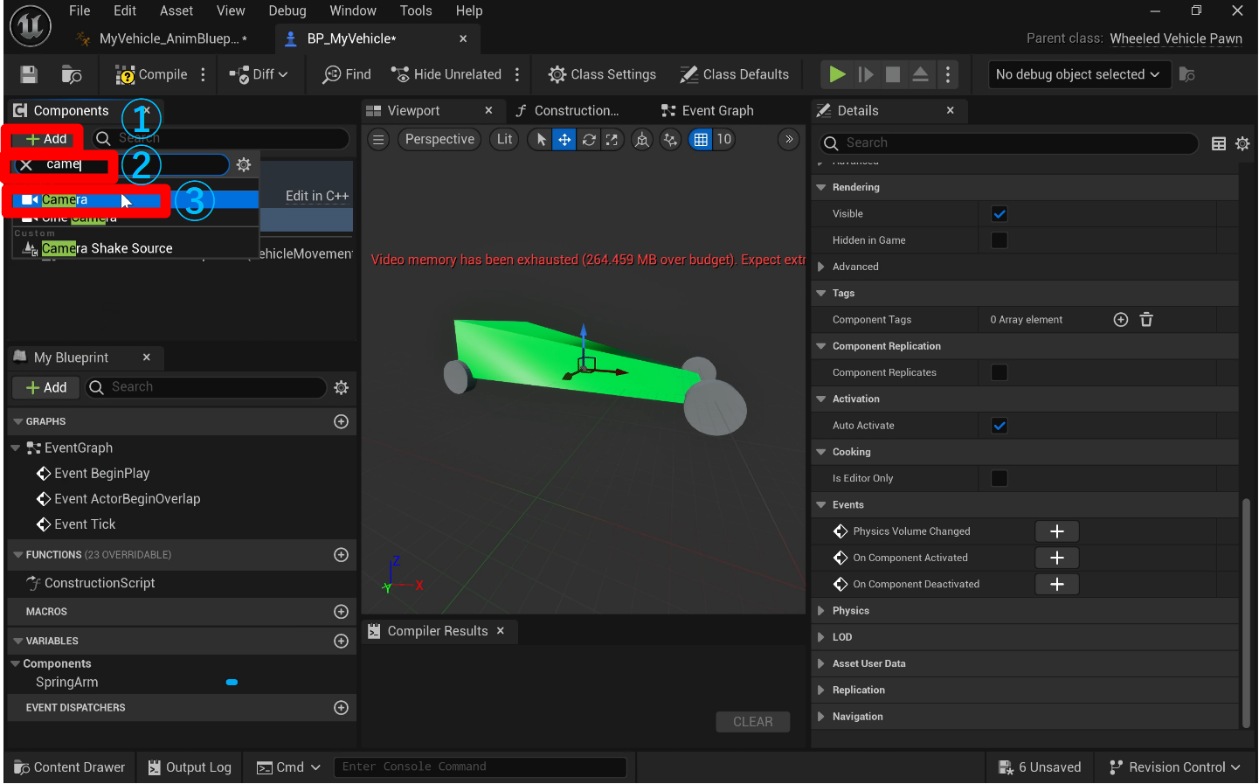
Task: Click the debug object locate icon
Action: click(1186, 74)
